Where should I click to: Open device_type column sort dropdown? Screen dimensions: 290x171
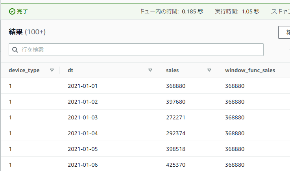coord(52,70)
